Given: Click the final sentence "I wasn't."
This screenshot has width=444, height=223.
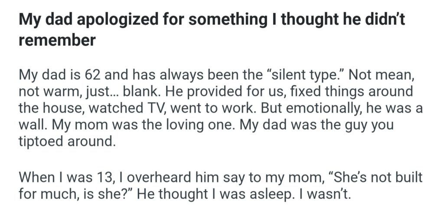Looking at the screenshot, I should [323, 193].
